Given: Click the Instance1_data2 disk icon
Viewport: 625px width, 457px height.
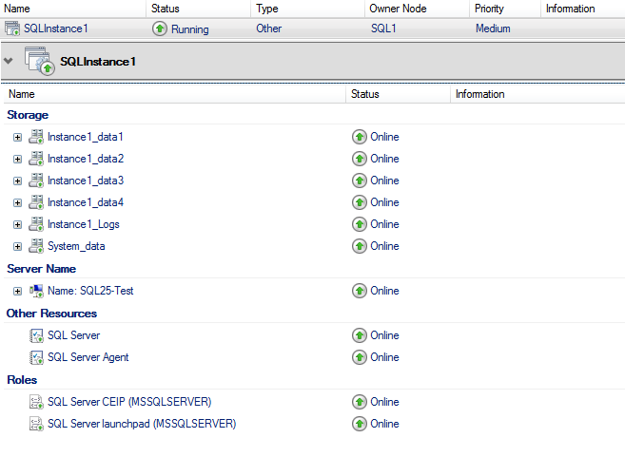Looking at the screenshot, I should 36,159.
